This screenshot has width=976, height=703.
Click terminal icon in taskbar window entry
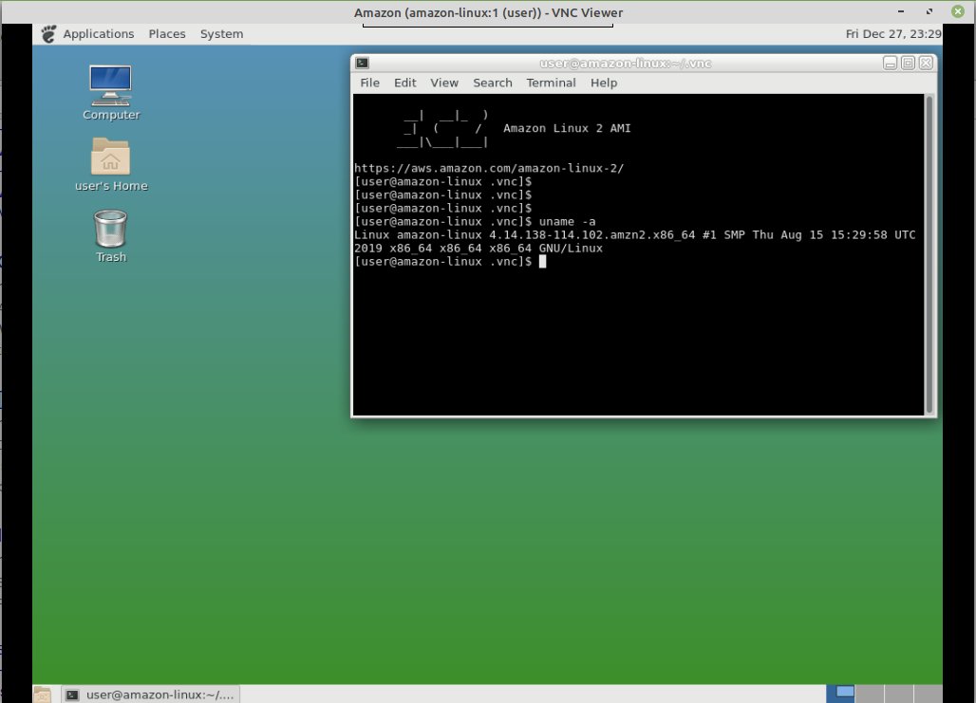tap(73, 694)
